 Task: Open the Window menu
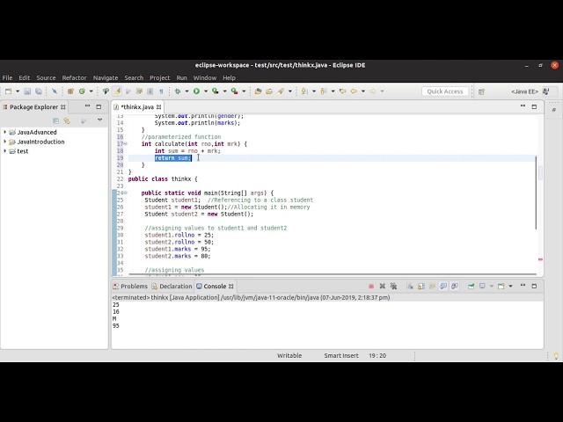[x=205, y=77]
